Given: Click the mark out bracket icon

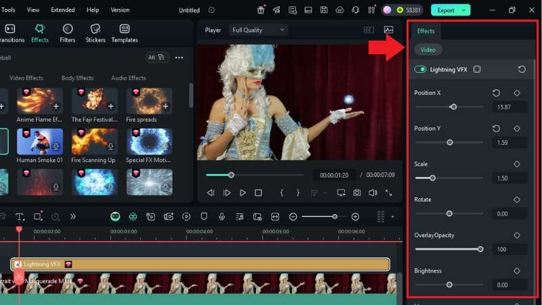Looking at the screenshot, I should [298, 192].
